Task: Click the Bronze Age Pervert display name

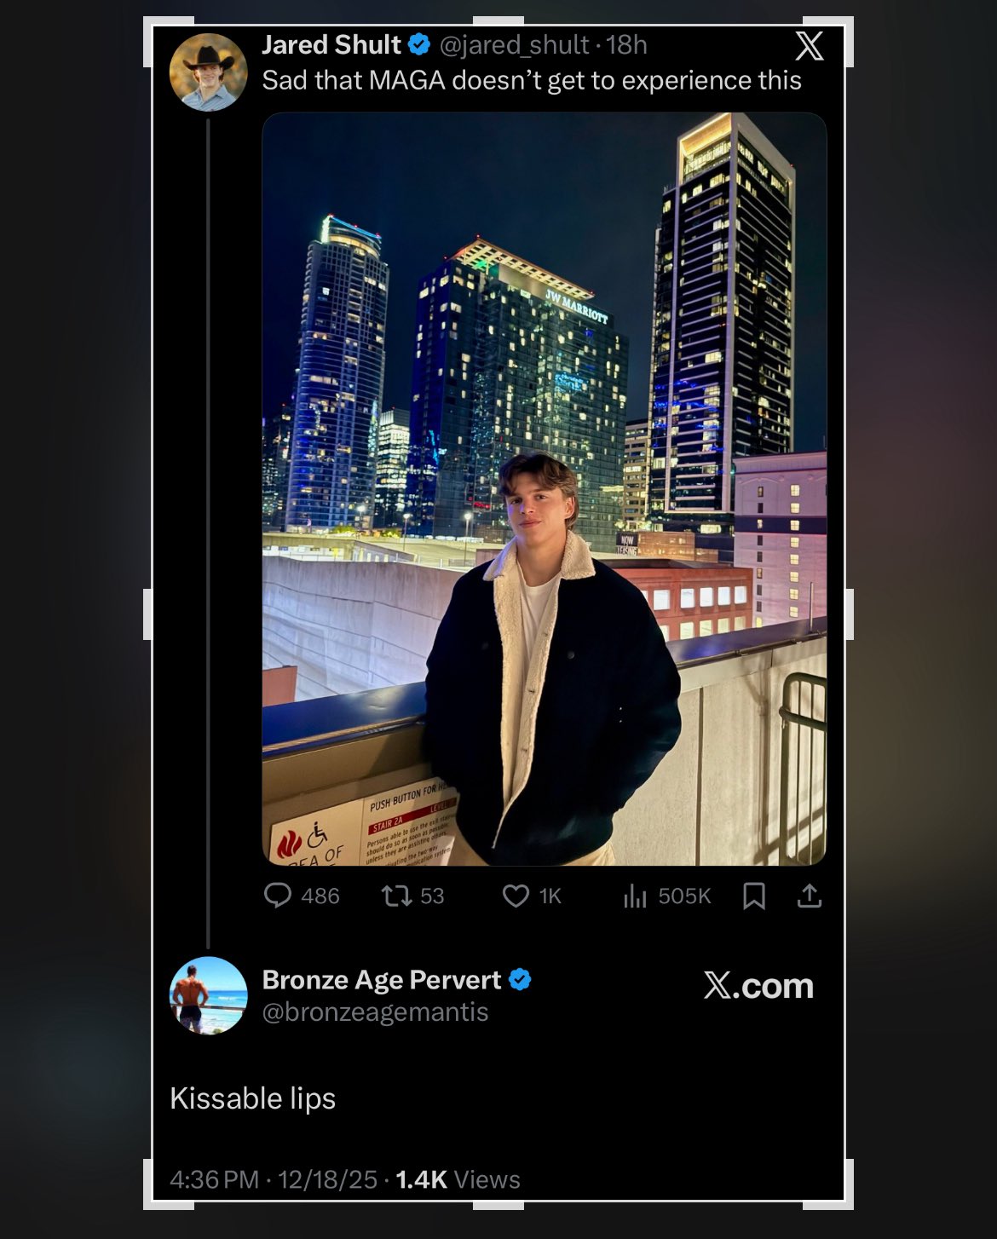Action: tap(382, 980)
